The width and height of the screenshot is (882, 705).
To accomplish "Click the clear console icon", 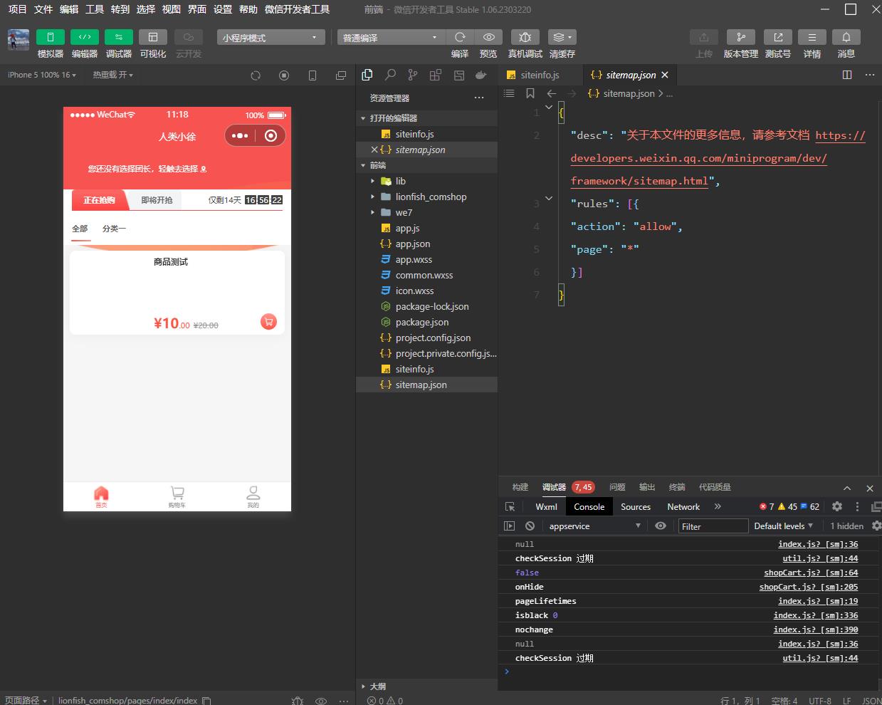I will (x=530, y=526).
